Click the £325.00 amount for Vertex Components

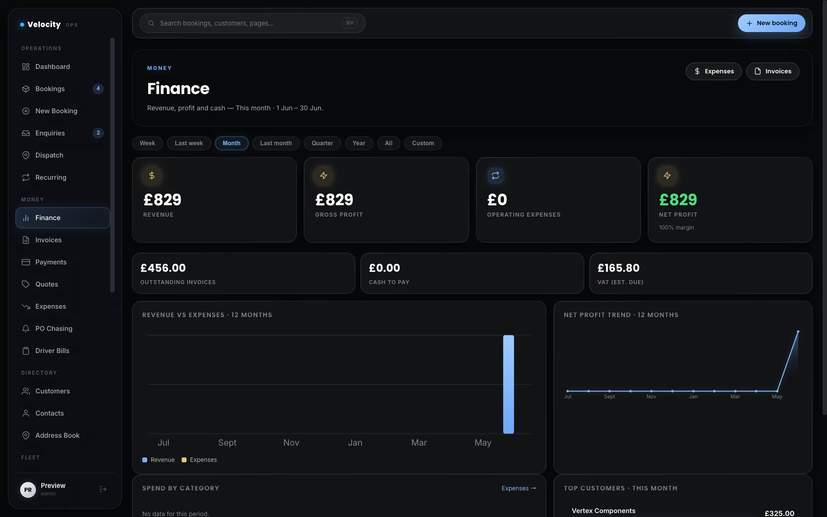[x=779, y=513]
